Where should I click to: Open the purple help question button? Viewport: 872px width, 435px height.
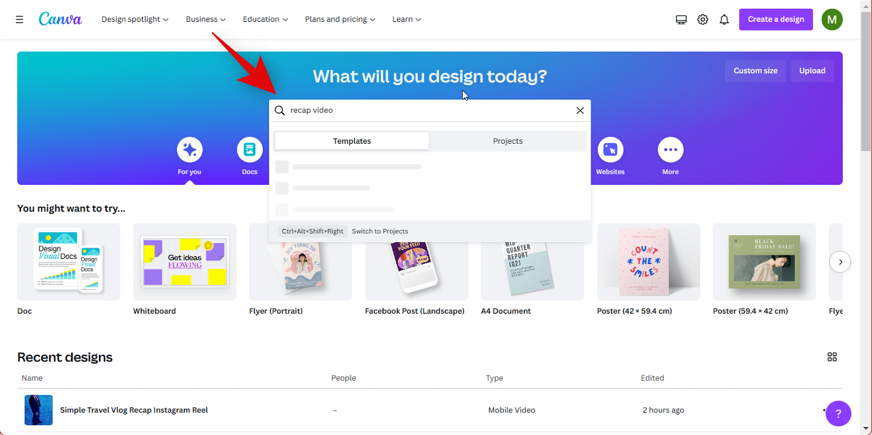(838, 413)
